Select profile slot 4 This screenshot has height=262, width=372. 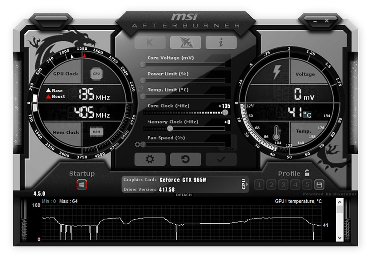pos(296,185)
